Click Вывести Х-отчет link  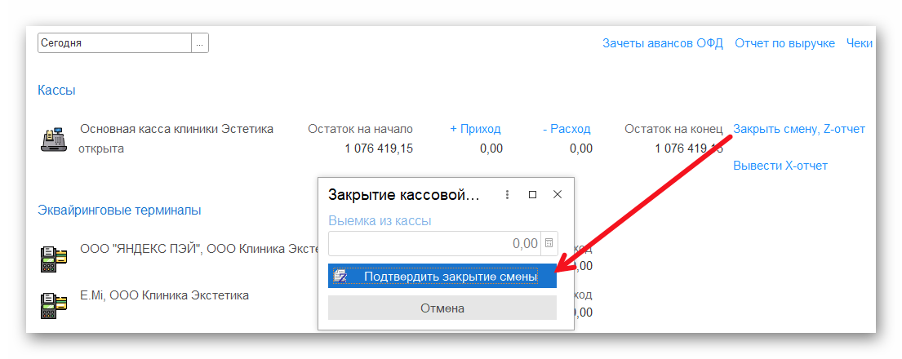click(x=780, y=166)
